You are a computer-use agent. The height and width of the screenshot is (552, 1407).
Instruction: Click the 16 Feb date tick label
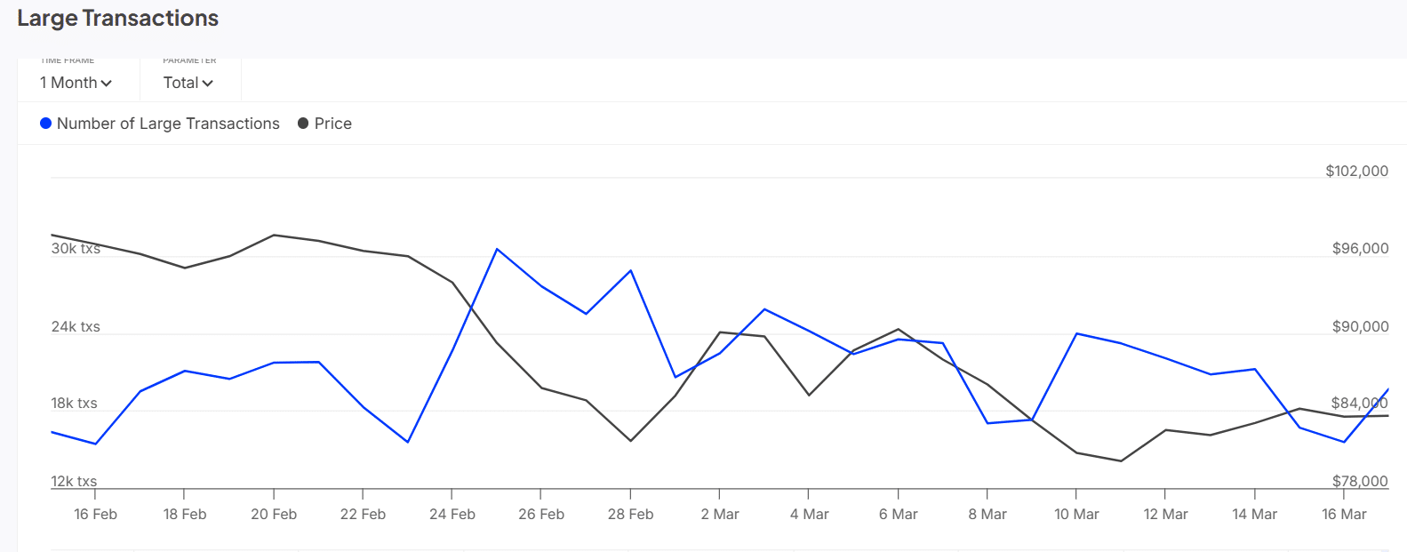[95, 515]
